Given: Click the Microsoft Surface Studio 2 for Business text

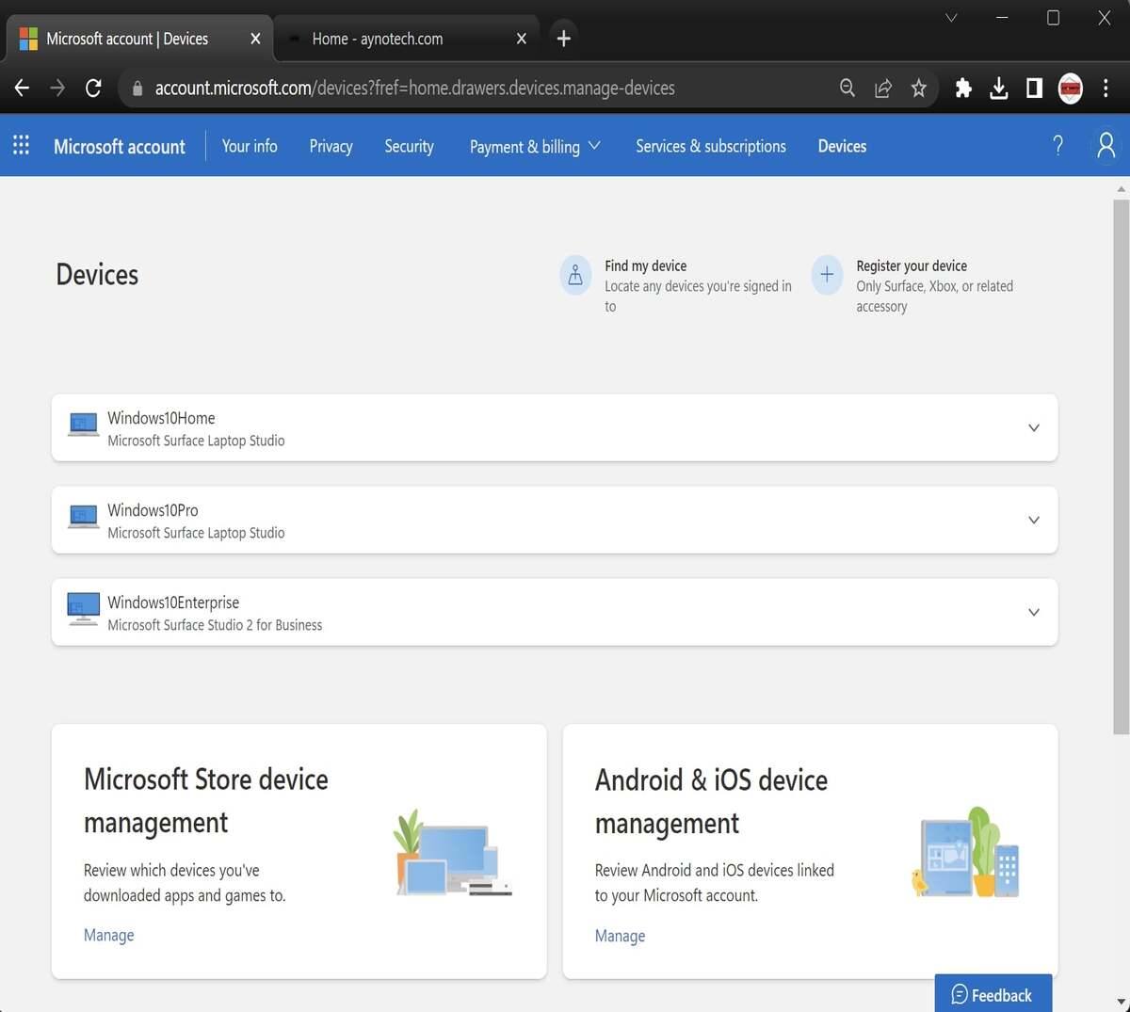Looking at the screenshot, I should pyautogui.click(x=215, y=625).
